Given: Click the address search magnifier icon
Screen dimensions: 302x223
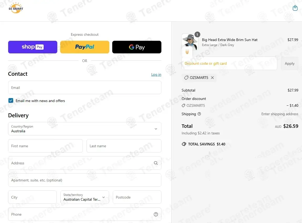Looking at the screenshot, I should pos(156,163).
